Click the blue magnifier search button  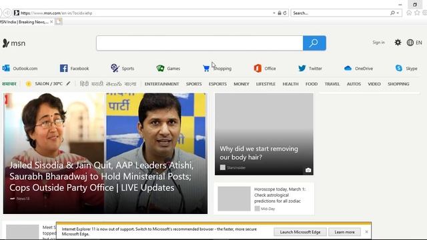[x=314, y=43]
